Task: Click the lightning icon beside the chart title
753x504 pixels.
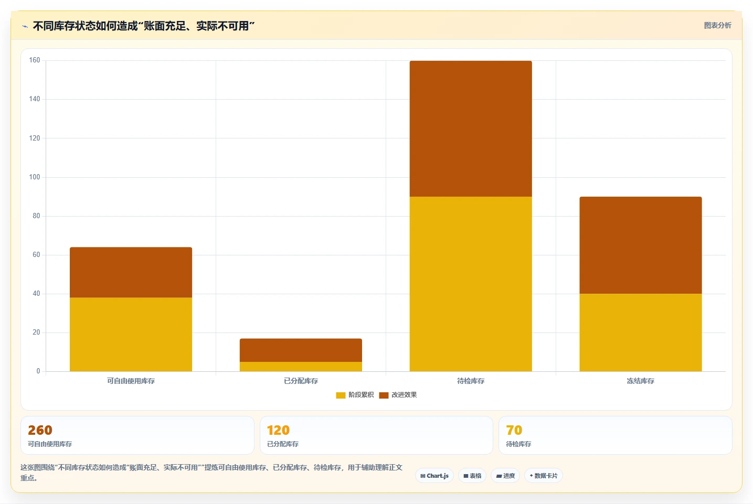Action: click(25, 26)
